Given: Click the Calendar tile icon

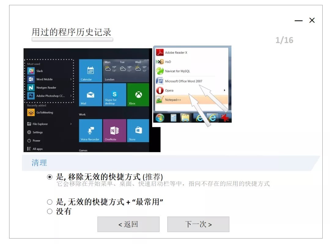Looking at the screenshot, I should coord(90,70).
